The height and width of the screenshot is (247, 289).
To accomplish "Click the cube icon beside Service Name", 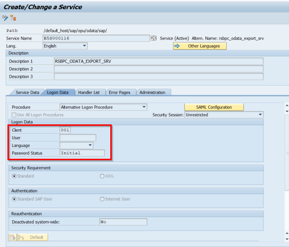I will 154,38.
